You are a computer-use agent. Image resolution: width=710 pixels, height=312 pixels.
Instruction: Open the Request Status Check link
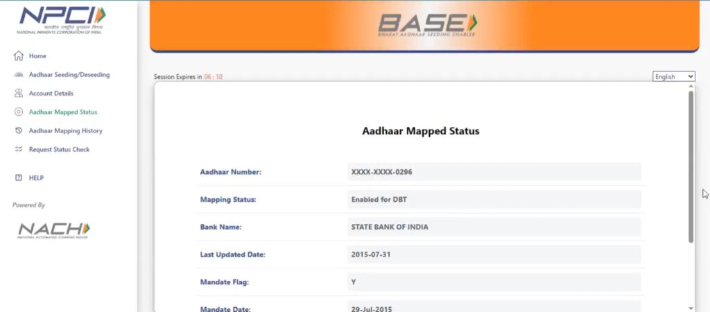pos(59,150)
